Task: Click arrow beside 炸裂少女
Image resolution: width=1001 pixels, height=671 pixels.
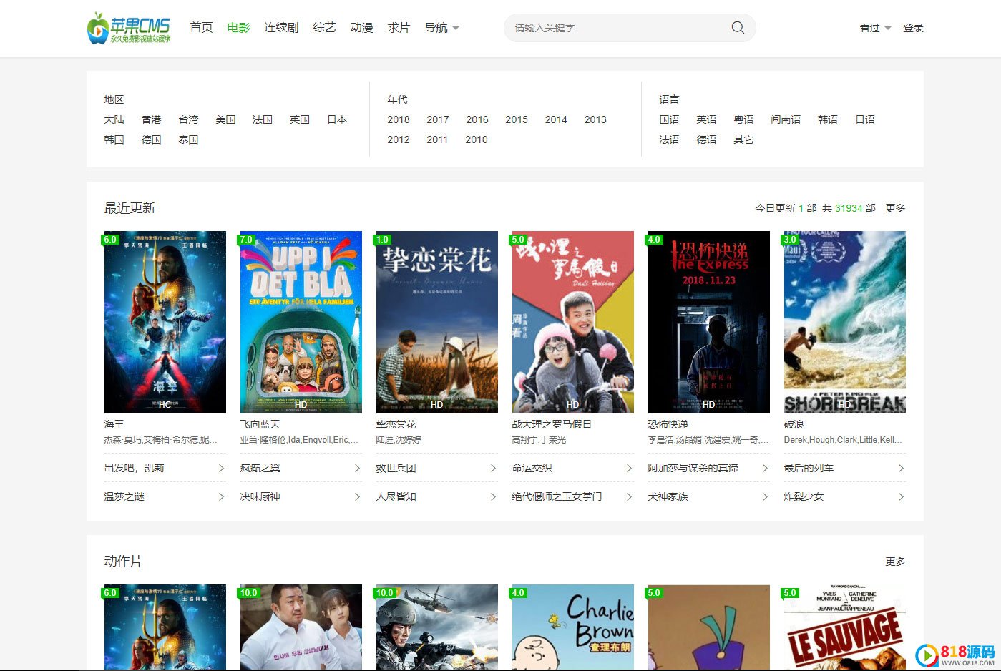Action: tap(901, 496)
